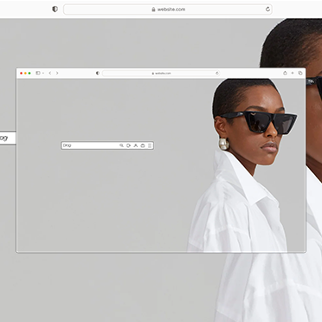Click the search magnifier icon in the Drag bar
This screenshot has height=322, width=322.
[121, 145]
